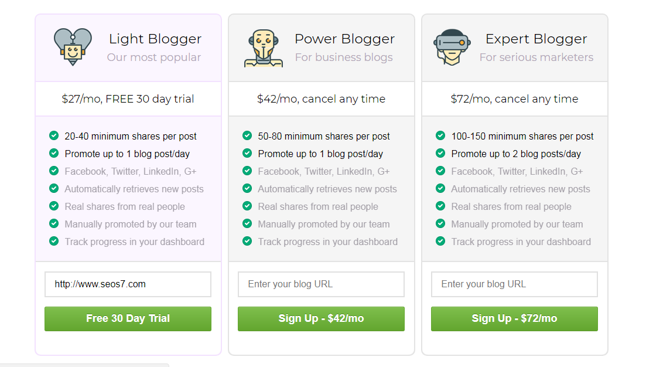Click the Sign Up - $72/mo button
Screen dimensions: 646x367
pyautogui.click(x=514, y=319)
